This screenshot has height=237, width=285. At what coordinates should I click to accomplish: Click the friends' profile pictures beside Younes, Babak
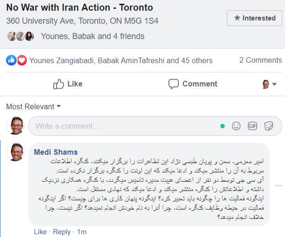(21, 36)
